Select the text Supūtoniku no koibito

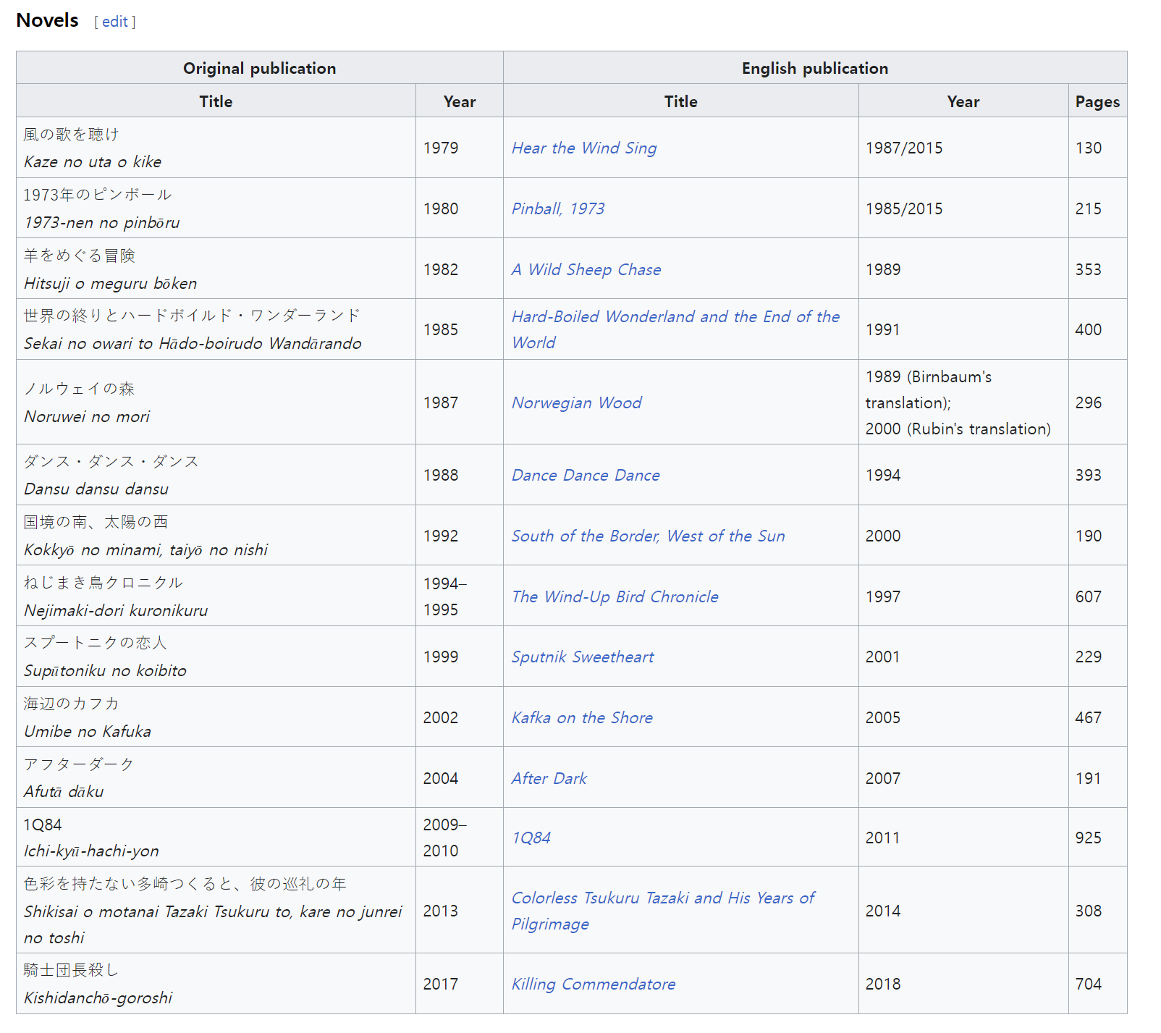(105, 670)
